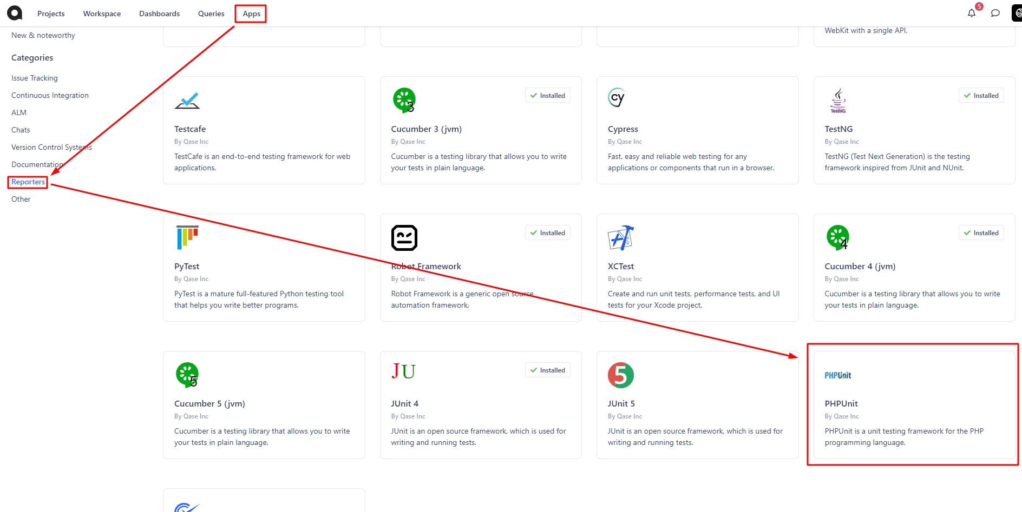The width and height of the screenshot is (1022, 512).
Task: Click the Testcafe checkmark logo
Action: (187, 101)
